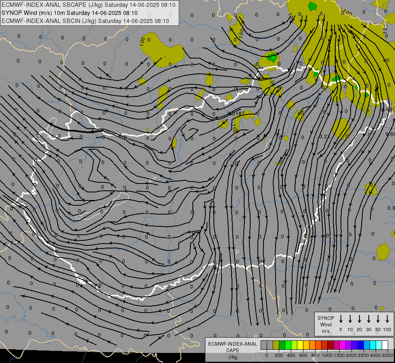Pick the cyan swatch left of 4000
The height and width of the screenshot is (363, 395).
373,345
